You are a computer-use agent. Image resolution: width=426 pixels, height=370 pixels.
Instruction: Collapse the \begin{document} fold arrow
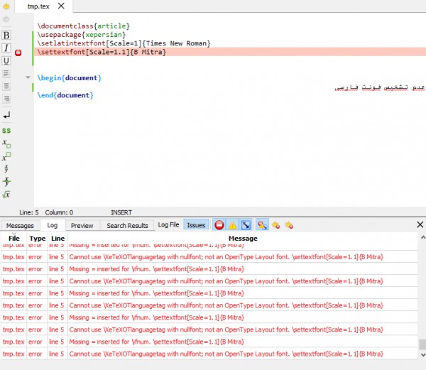(x=28, y=77)
